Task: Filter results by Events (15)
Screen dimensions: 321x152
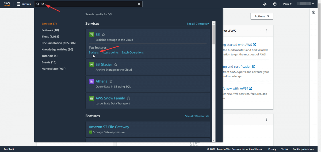Action: coord(49,62)
